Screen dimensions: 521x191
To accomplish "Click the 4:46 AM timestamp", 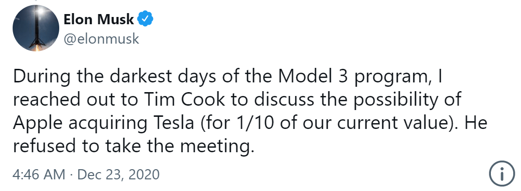I will point(39,175).
